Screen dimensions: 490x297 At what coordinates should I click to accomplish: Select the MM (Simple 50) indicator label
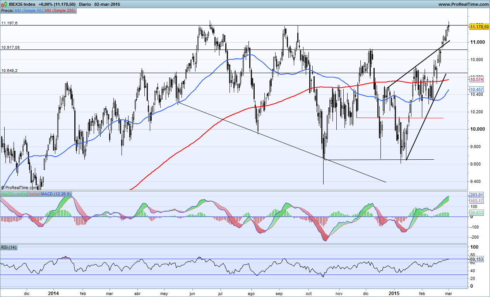[x=28, y=11]
